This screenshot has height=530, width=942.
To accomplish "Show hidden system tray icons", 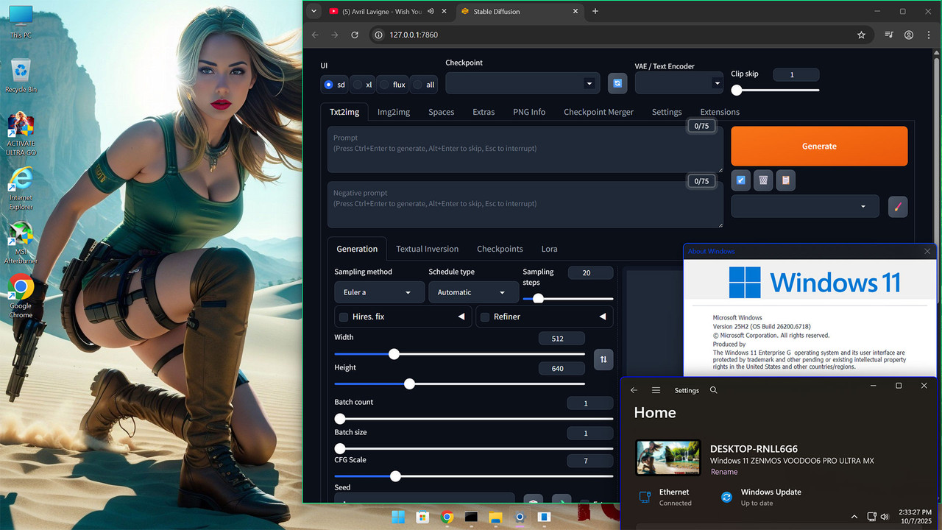I will point(854,517).
